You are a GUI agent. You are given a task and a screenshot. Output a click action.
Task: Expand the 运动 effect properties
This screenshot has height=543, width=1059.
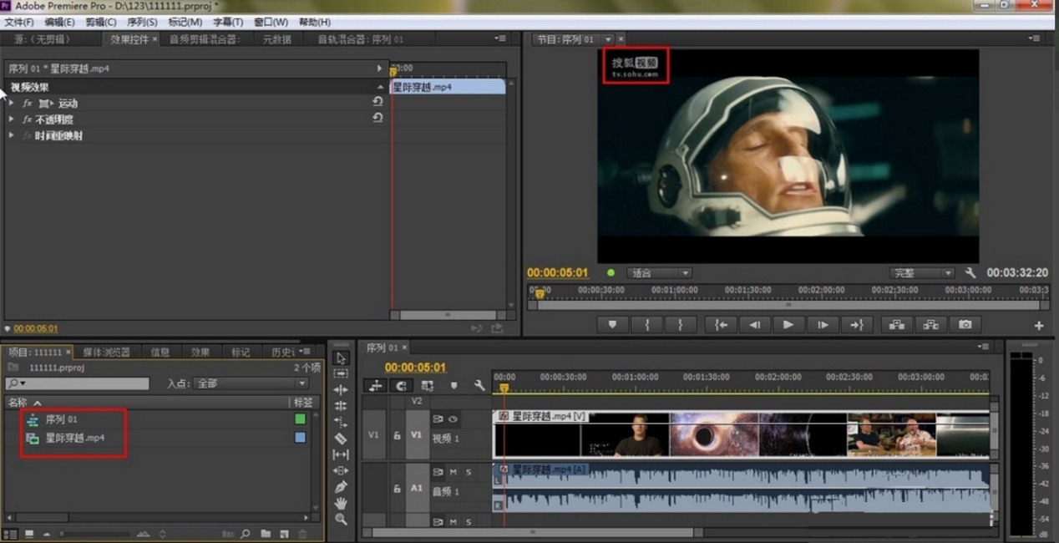coord(12,104)
